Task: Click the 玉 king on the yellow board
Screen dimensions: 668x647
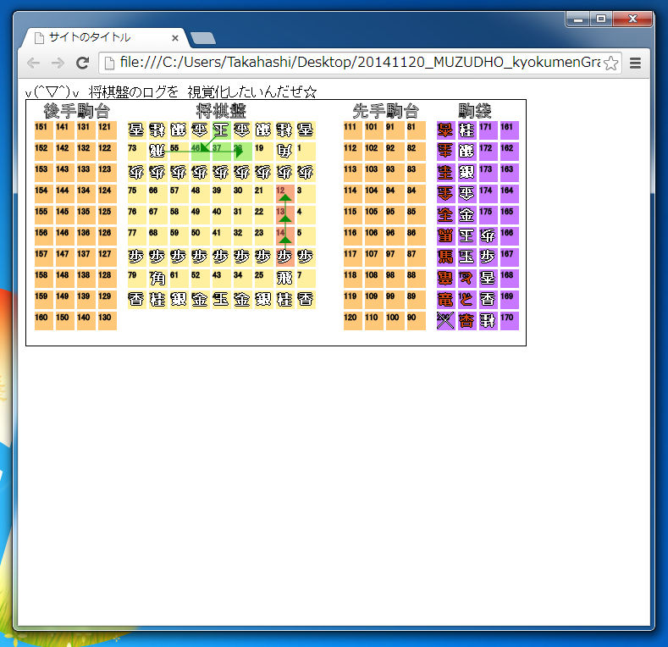Action: 221,300
